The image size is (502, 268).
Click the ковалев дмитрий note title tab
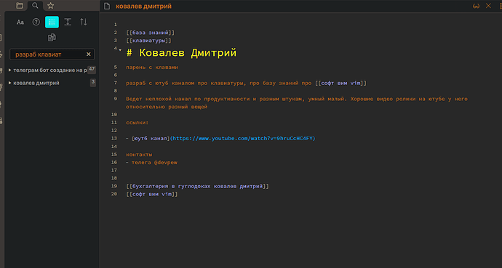(x=143, y=6)
